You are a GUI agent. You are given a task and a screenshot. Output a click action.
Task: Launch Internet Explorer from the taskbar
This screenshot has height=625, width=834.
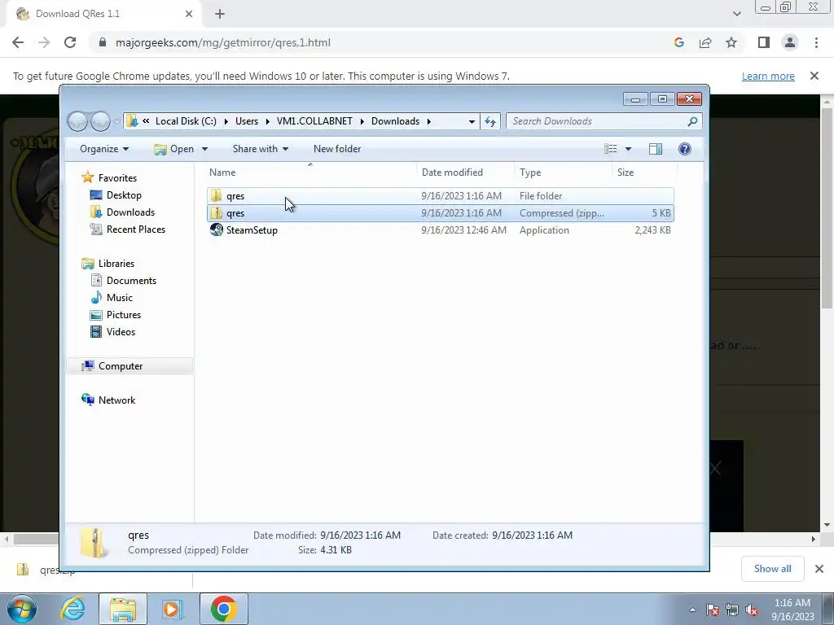coord(72,609)
